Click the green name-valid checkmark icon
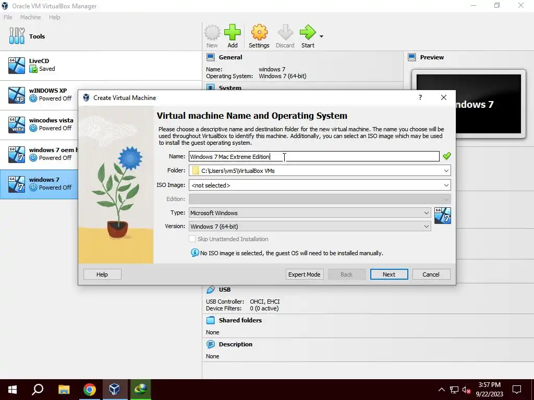The image size is (534, 400). pos(447,156)
